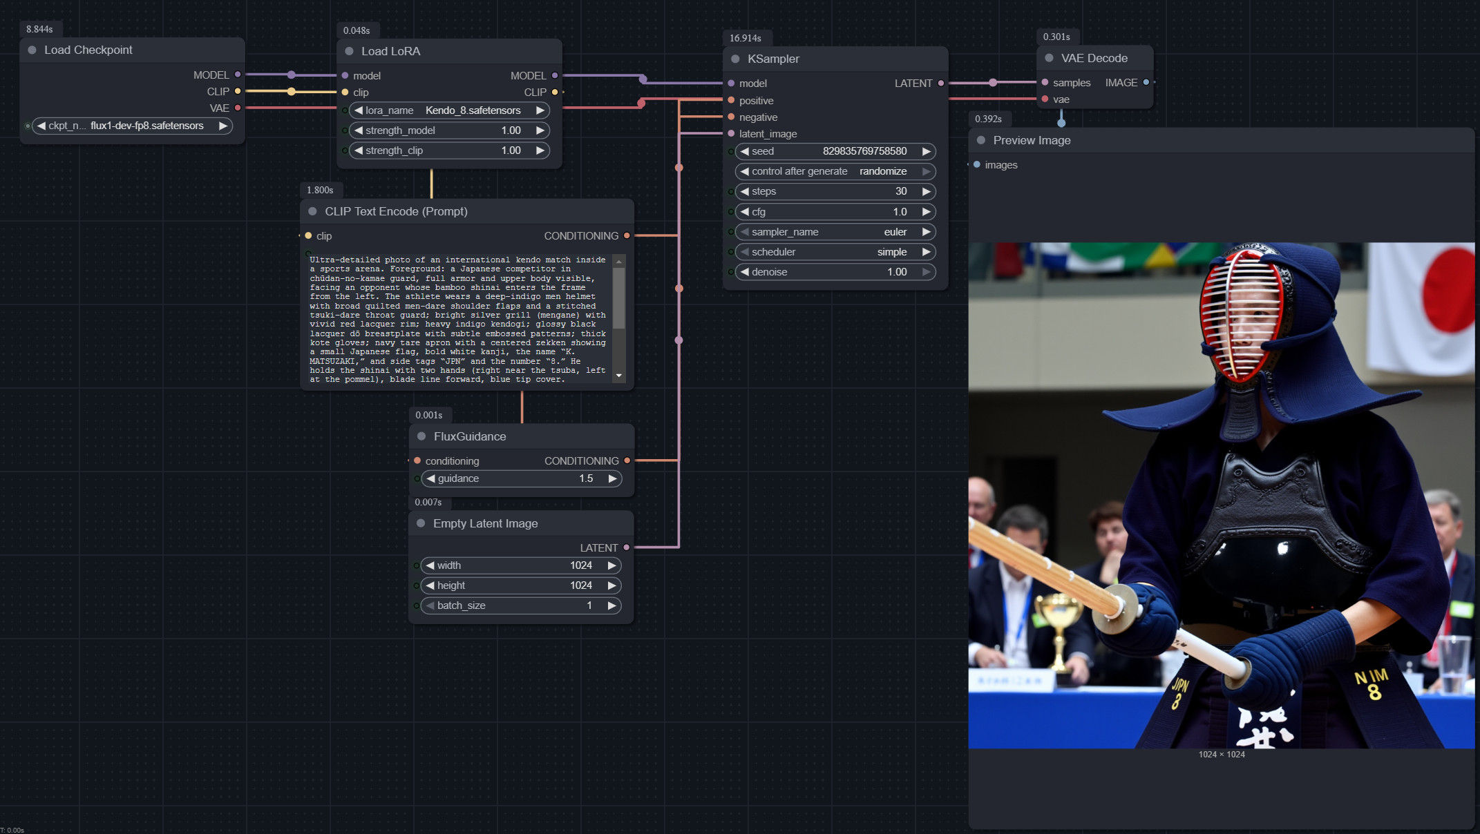Click the prompt scrollbar up arrow
This screenshot has width=1480, height=834.
(619, 262)
